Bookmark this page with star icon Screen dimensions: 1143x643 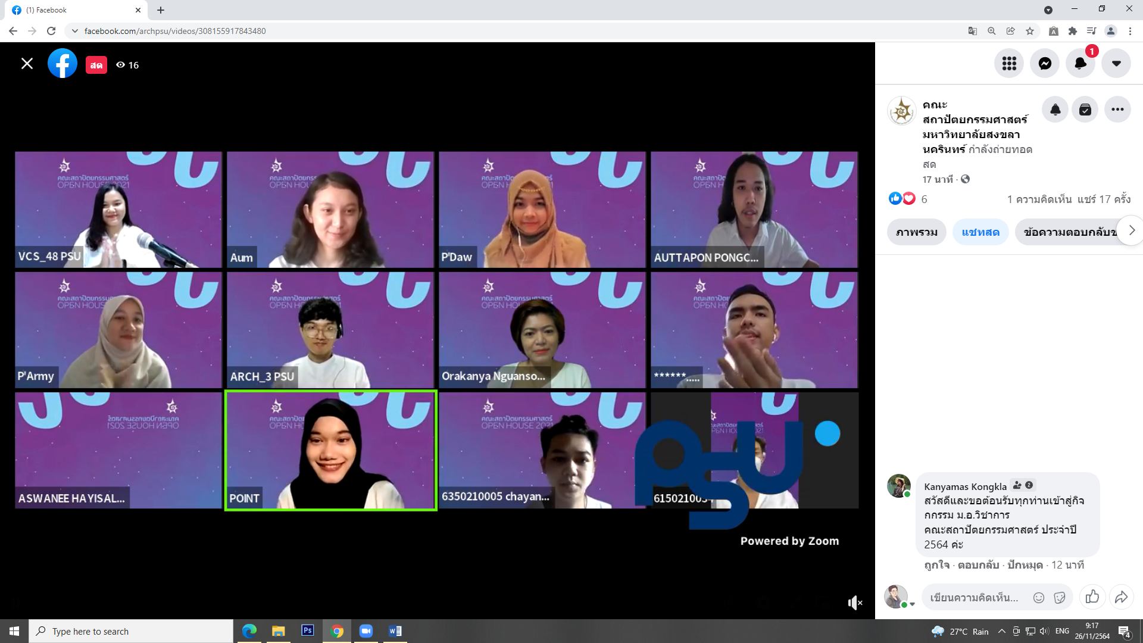click(x=1030, y=31)
